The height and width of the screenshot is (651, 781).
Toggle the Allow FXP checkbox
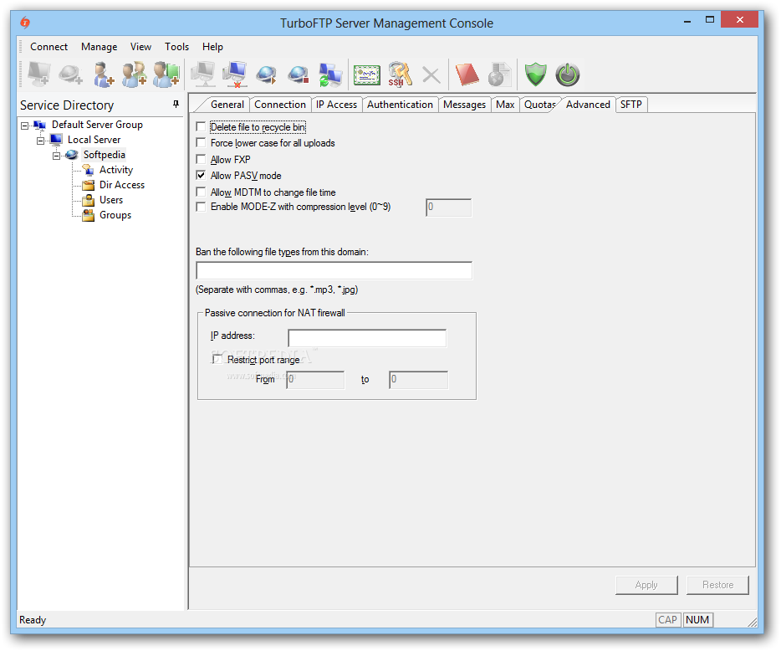[201, 159]
